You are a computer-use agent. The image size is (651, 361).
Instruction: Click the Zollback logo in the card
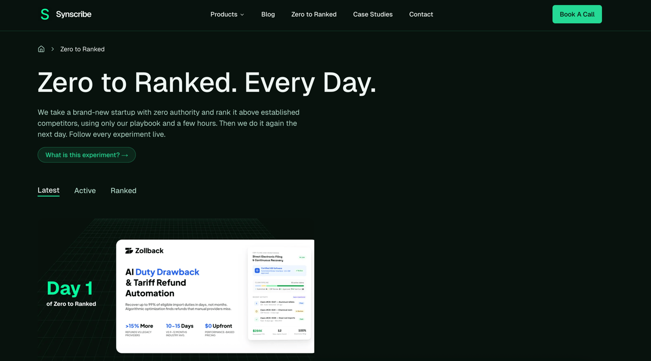pyautogui.click(x=144, y=251)
